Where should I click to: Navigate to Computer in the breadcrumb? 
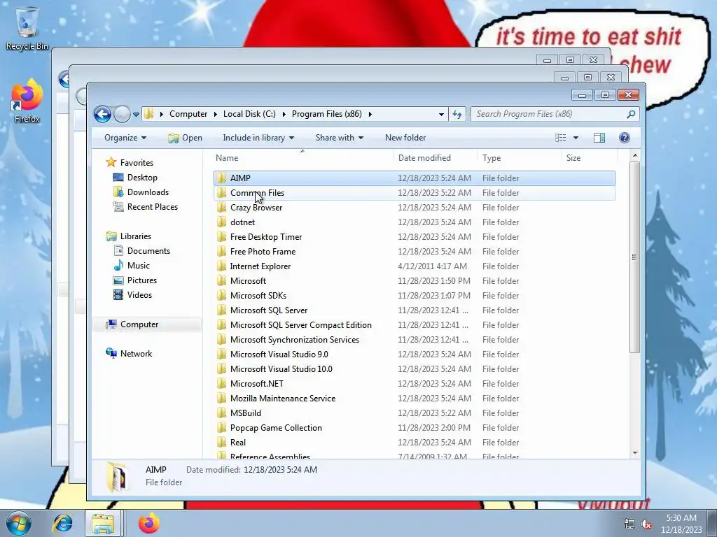pos(188,114)
